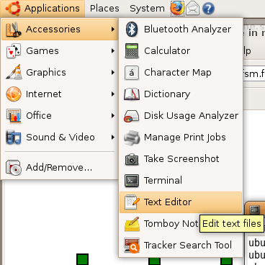265x265 pixels.
Task: Expand the Games submenu arrow
Action: (x=113, y=51)
